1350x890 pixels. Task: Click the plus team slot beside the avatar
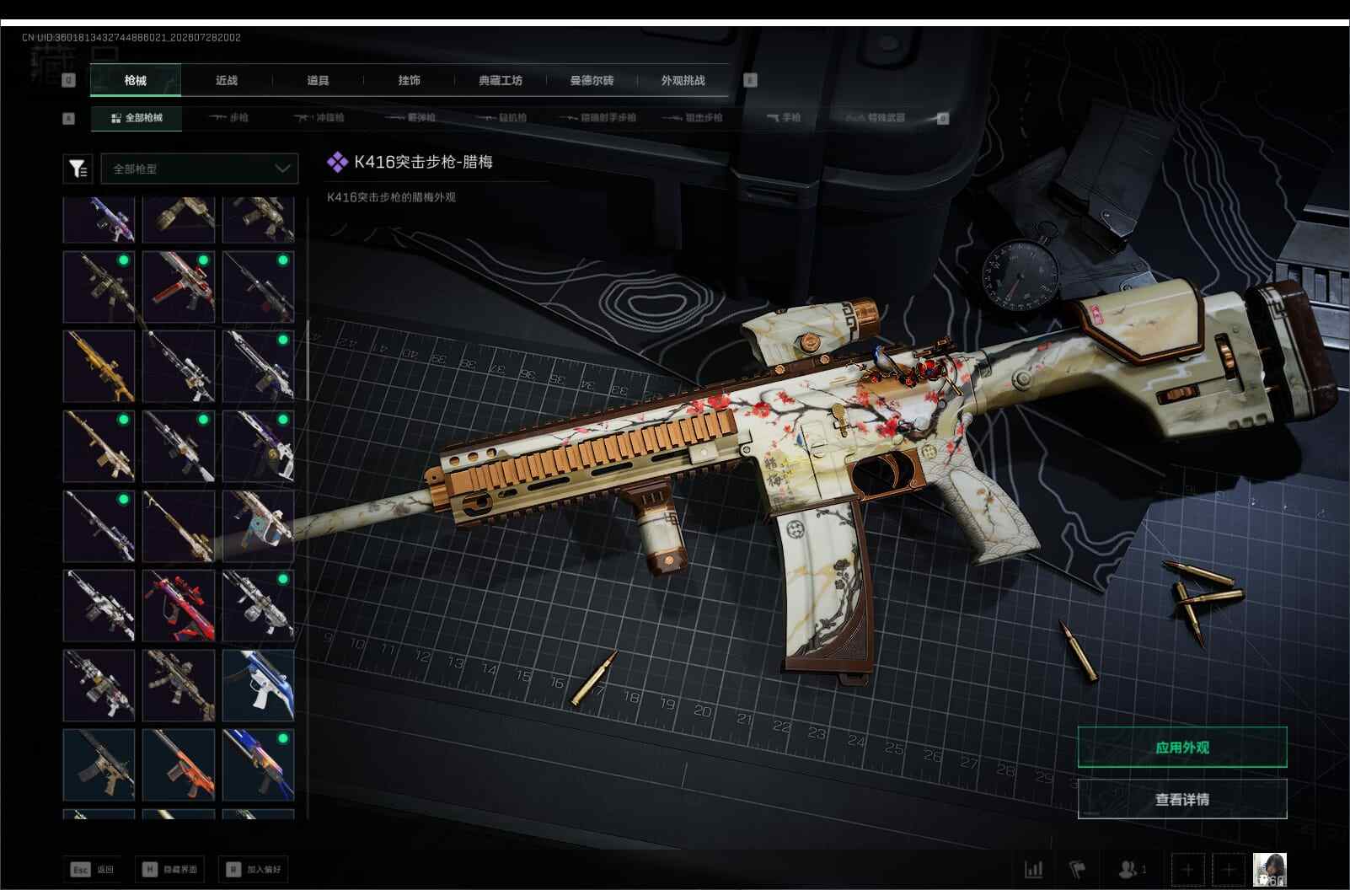click(1229, 869)
